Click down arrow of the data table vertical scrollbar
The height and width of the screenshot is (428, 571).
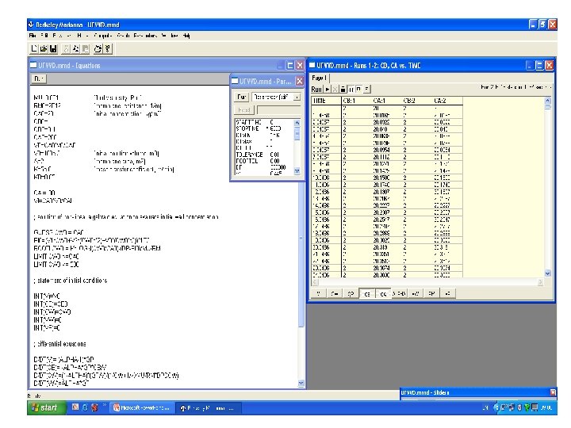548,273
